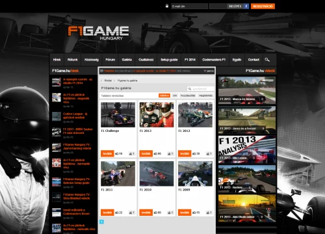The image size is (325, 234).
Task: Open the Rólunk menu item
Action: tap(73, 60)
